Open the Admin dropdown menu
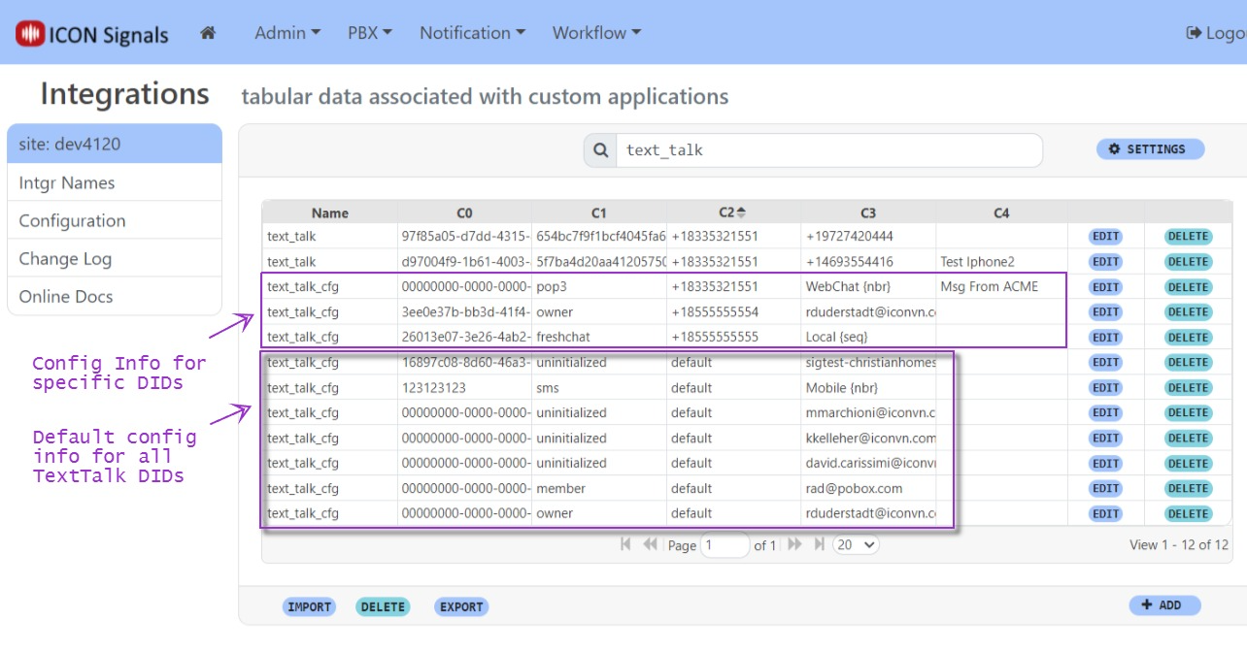Image resolution: width=1247 pixels, height=651 pixels. coord(286,33)
